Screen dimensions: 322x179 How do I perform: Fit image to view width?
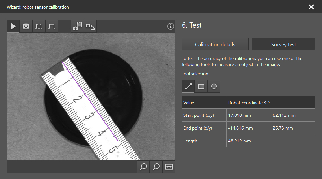tap(169, 166)
